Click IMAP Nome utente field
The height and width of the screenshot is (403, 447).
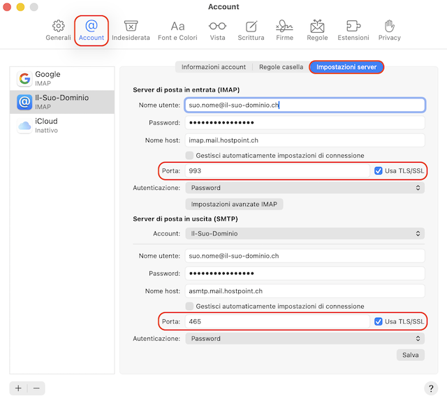tap(305, 105)
